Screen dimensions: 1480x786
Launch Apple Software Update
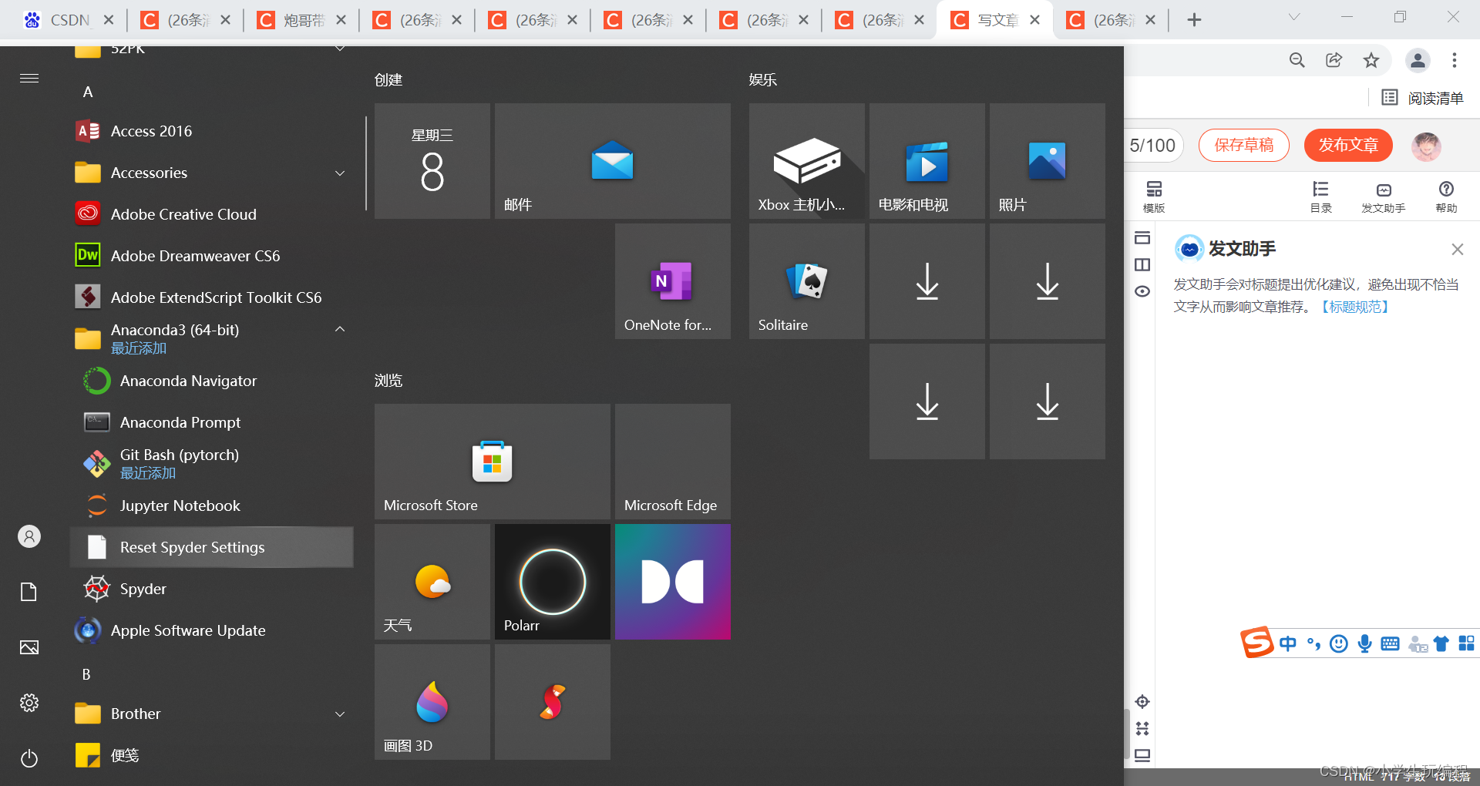point(212,630)
